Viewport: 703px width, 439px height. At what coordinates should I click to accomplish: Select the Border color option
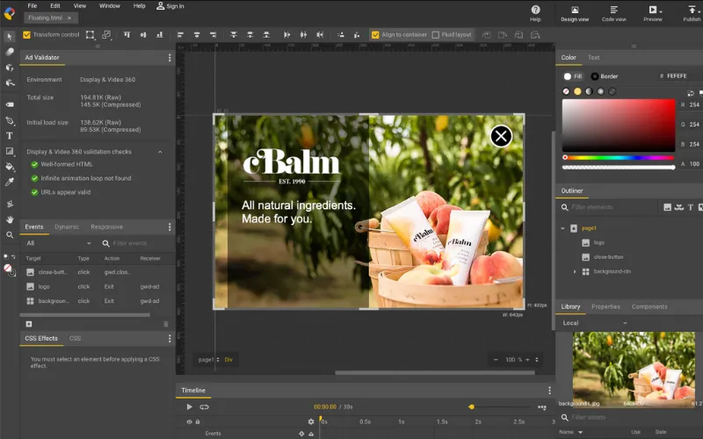click(x=605, y=76)
